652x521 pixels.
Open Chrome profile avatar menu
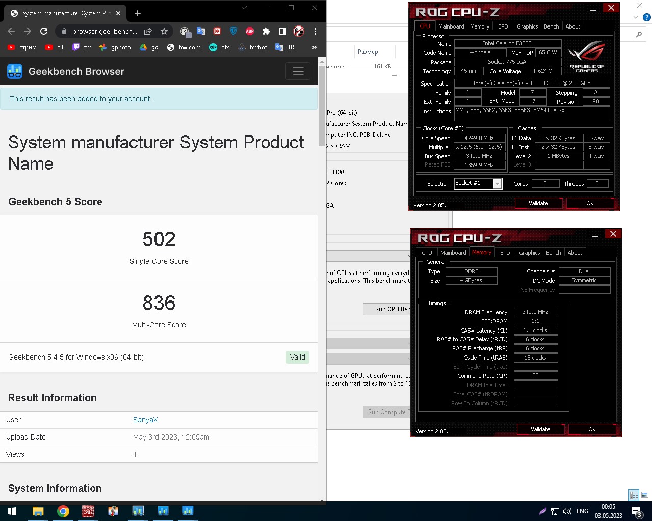299,31
